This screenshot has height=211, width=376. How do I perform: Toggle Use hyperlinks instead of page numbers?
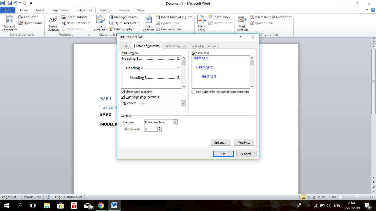tap(194, 92)
